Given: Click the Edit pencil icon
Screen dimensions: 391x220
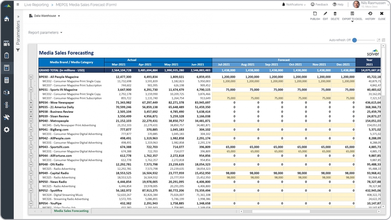Looking at the screenshot, I should pos(325,14).
